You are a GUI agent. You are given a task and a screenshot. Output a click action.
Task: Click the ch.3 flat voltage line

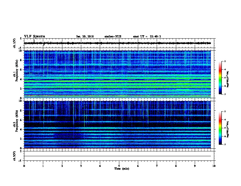pyautogui.click(x=117, y=156)
